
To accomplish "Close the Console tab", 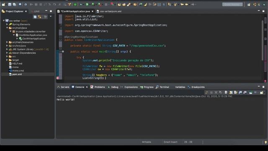I will pos(87,87).
